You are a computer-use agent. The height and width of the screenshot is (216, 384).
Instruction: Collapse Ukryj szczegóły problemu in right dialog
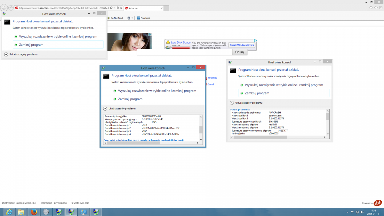[x=246, y=103]
